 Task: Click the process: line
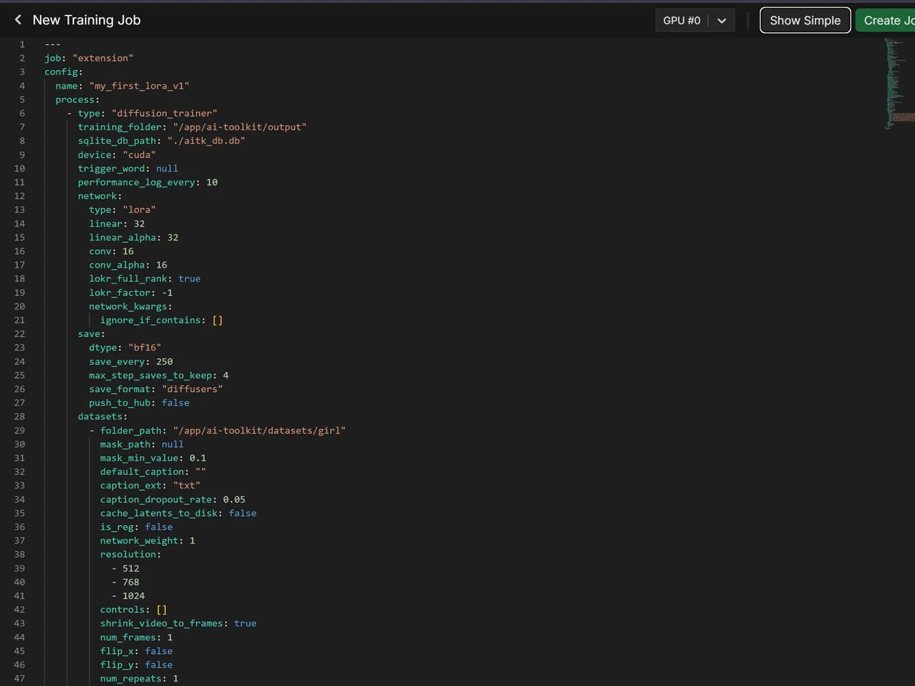point(78,100)
